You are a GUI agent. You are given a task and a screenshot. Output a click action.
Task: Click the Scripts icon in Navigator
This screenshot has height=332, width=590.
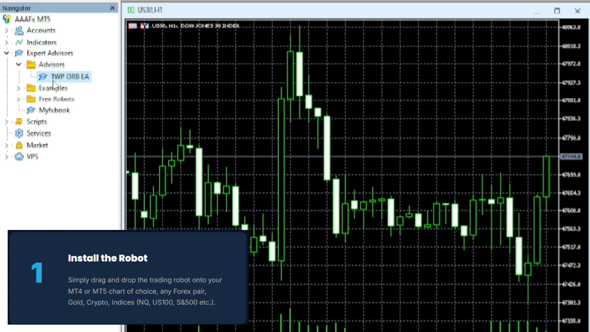[19, 121]
